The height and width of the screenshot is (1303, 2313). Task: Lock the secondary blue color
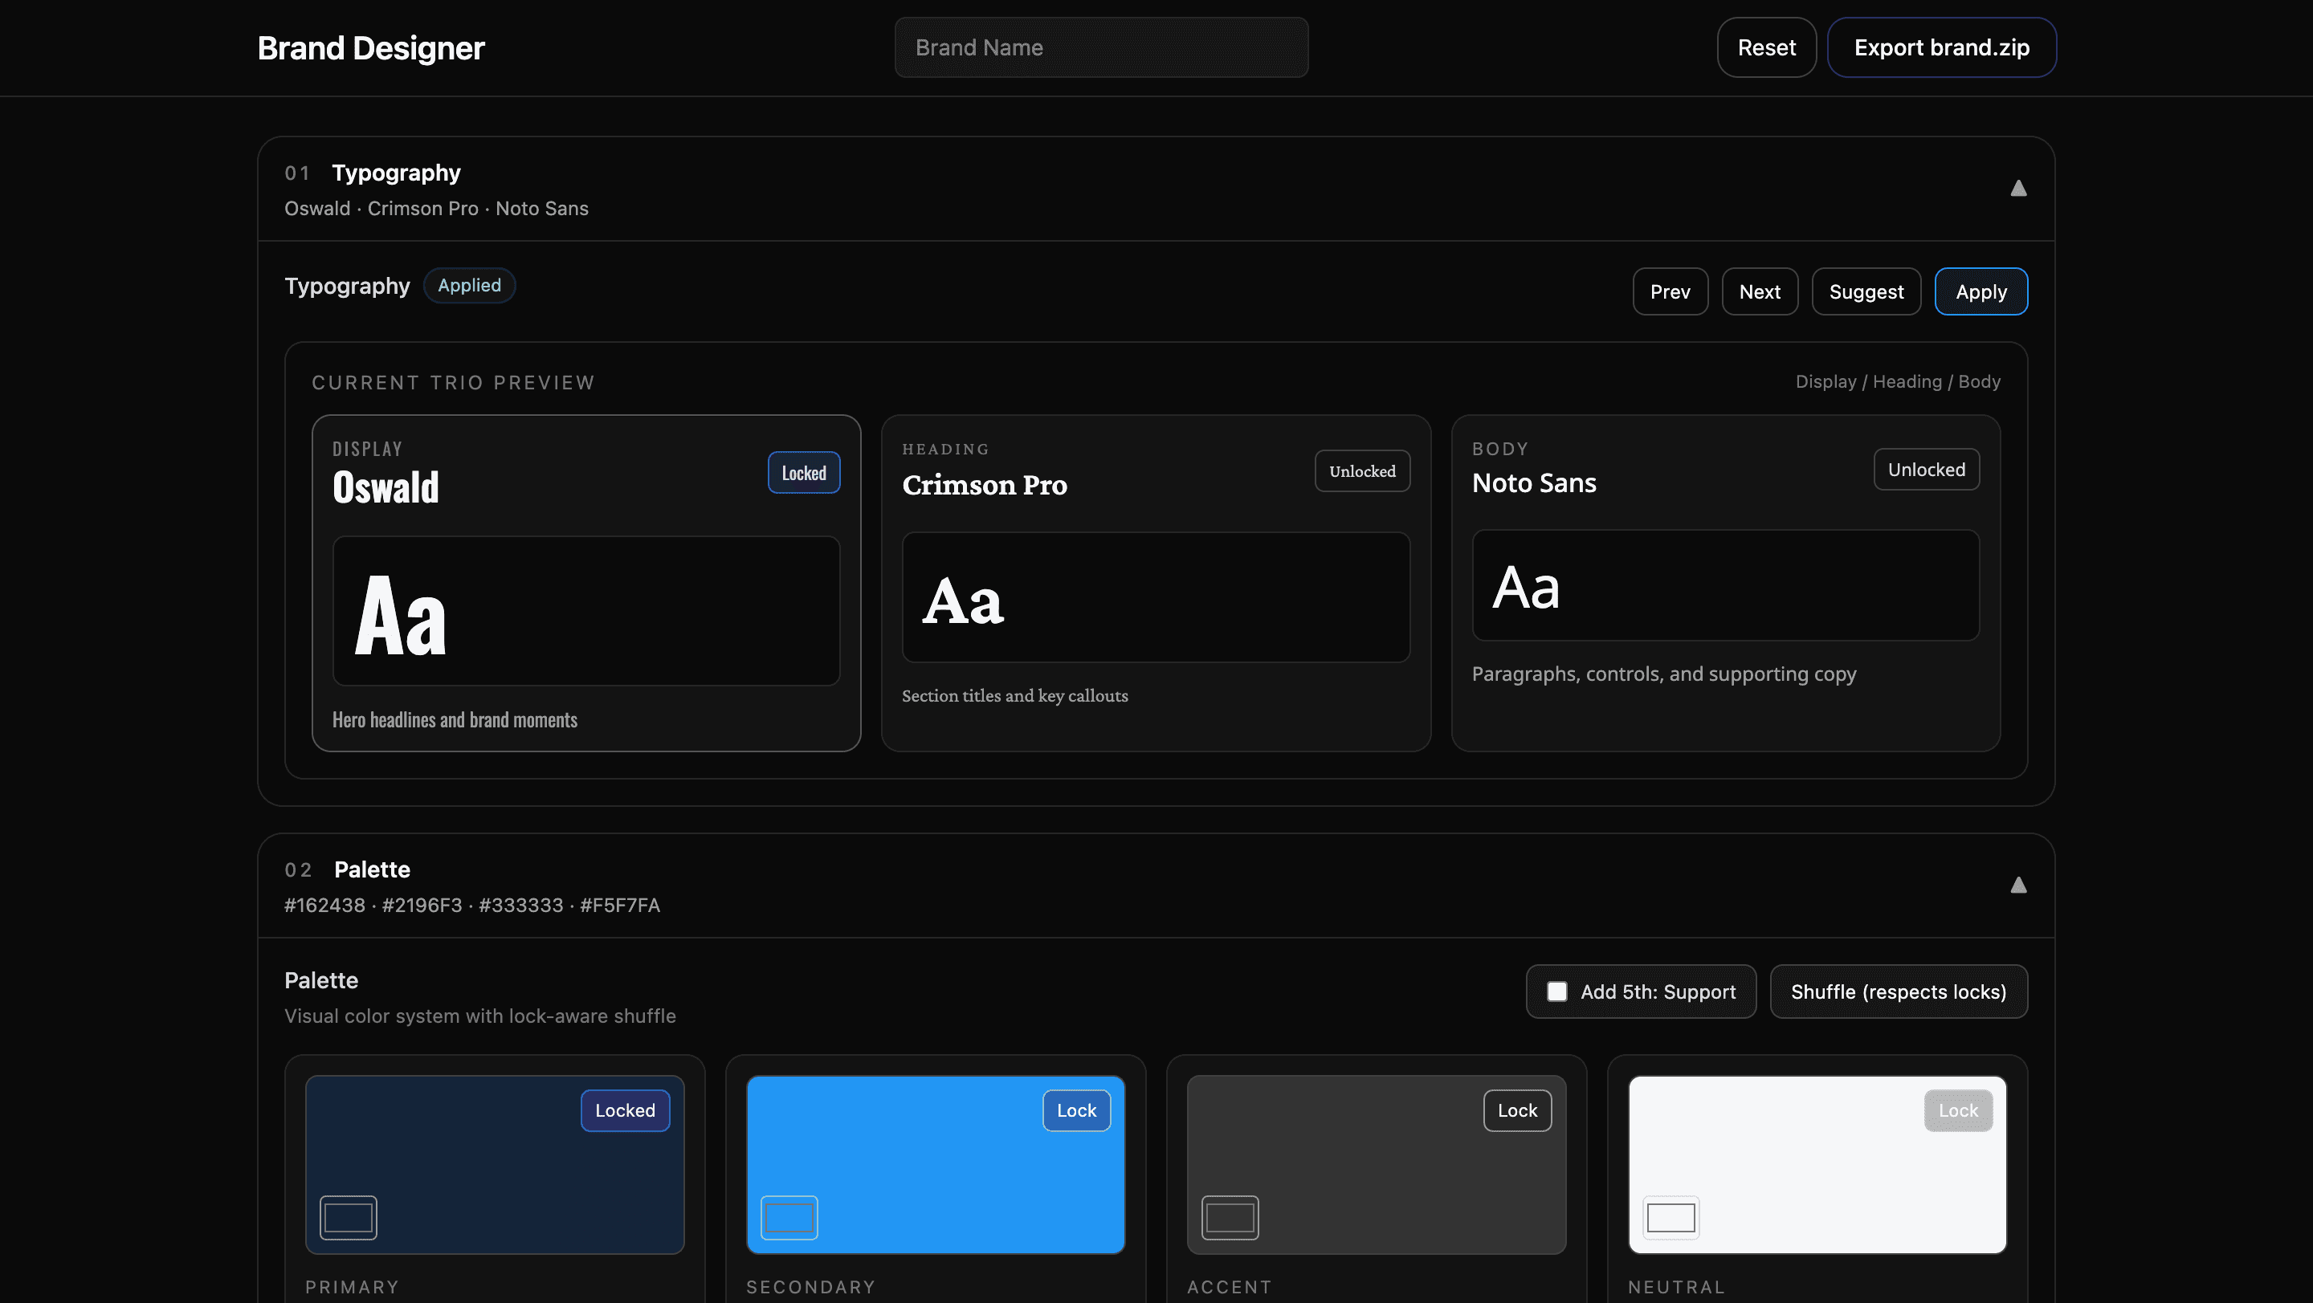click(x=1075, y=1110)
